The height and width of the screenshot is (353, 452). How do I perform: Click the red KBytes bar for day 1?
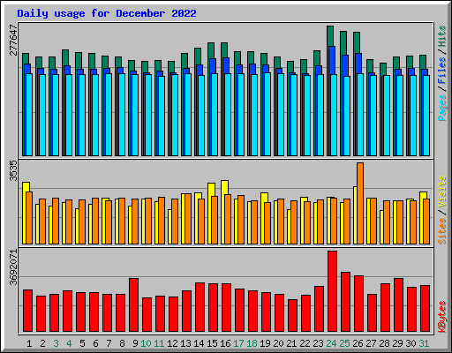(28, 311)
